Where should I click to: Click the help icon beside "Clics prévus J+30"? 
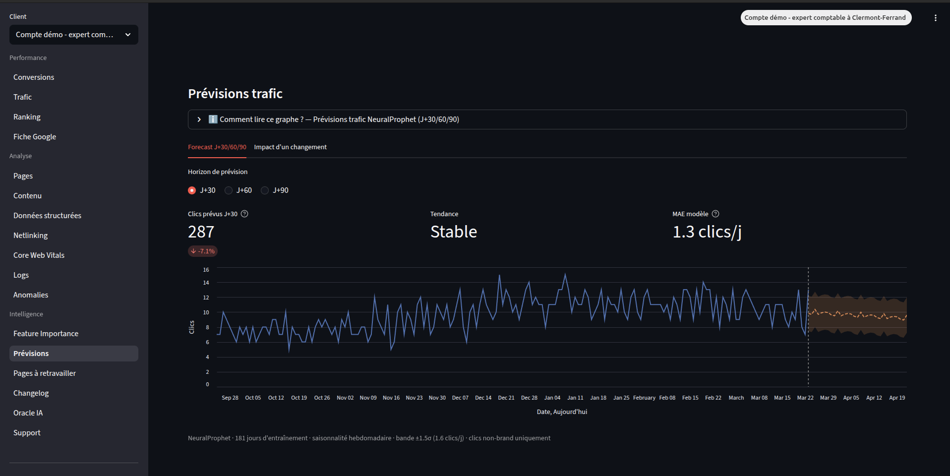point(244,214)
